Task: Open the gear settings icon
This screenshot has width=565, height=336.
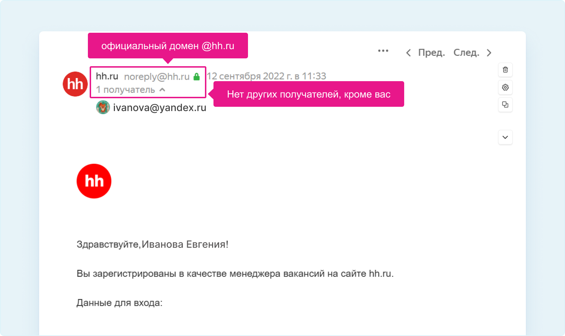Action: [505, 87]
